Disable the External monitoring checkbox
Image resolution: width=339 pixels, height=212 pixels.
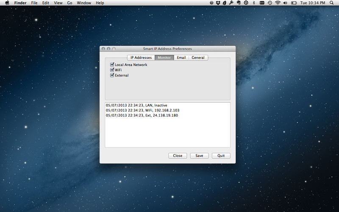[x=112, y=75]
